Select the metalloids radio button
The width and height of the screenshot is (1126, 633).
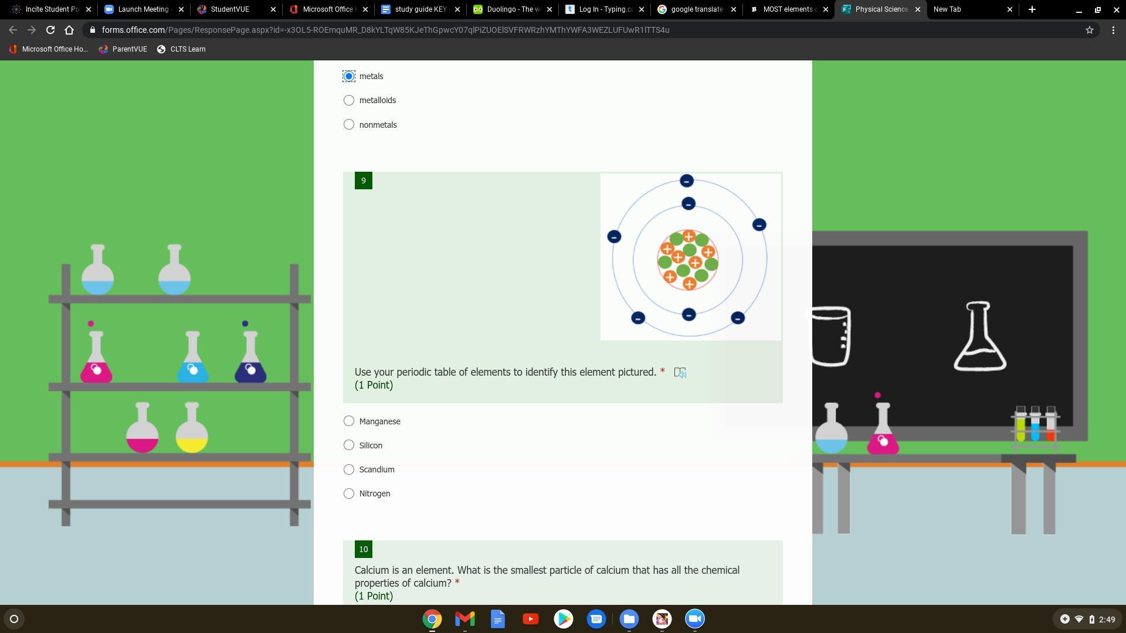click(349, 100)
